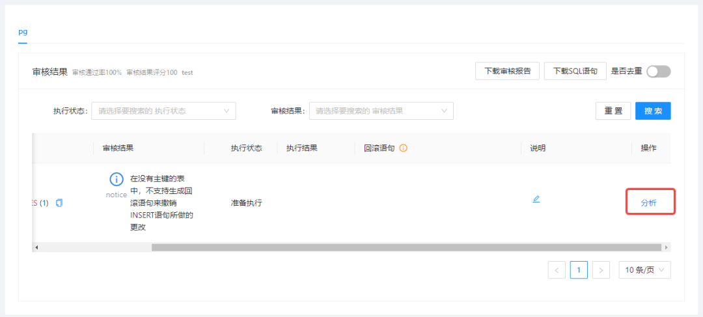The height and width of the screenshot is (317, 703).
Task: Switch to the pg tab
Action: (x=23, y=33)
